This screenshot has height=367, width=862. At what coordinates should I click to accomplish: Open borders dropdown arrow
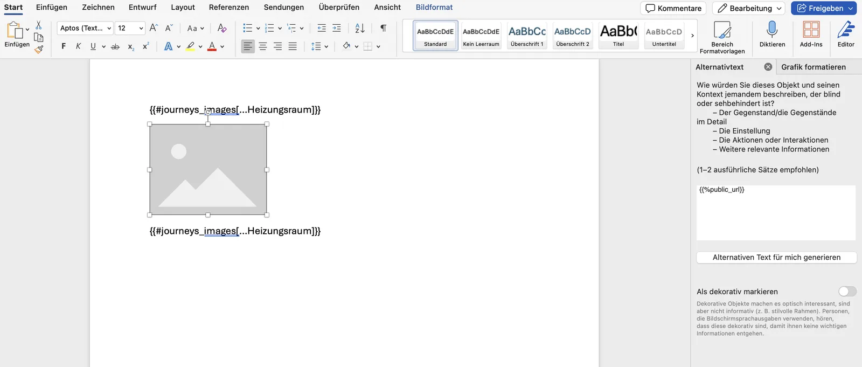coord(378,47)
